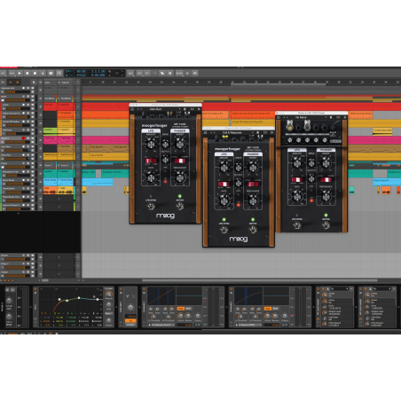Click the LFO Amount knob on left Moog phaser

click(151, 145)
